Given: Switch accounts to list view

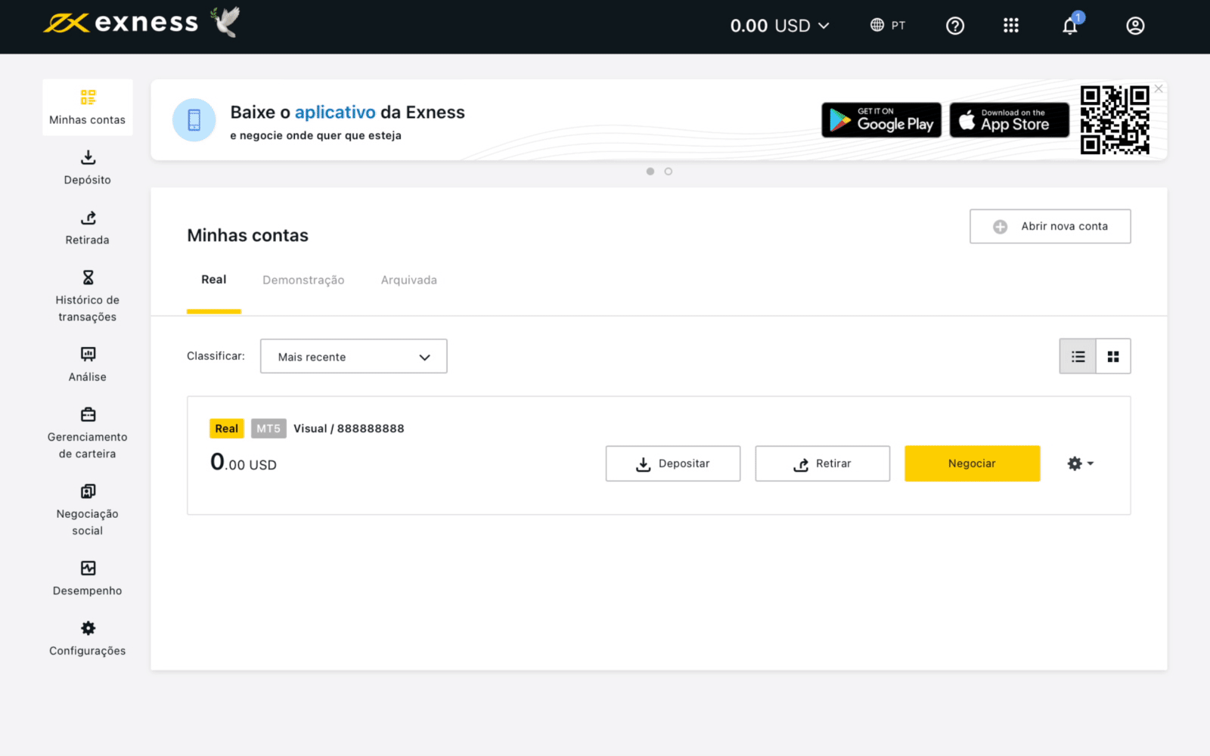Looking at the screenshot, I should 1078,357.
